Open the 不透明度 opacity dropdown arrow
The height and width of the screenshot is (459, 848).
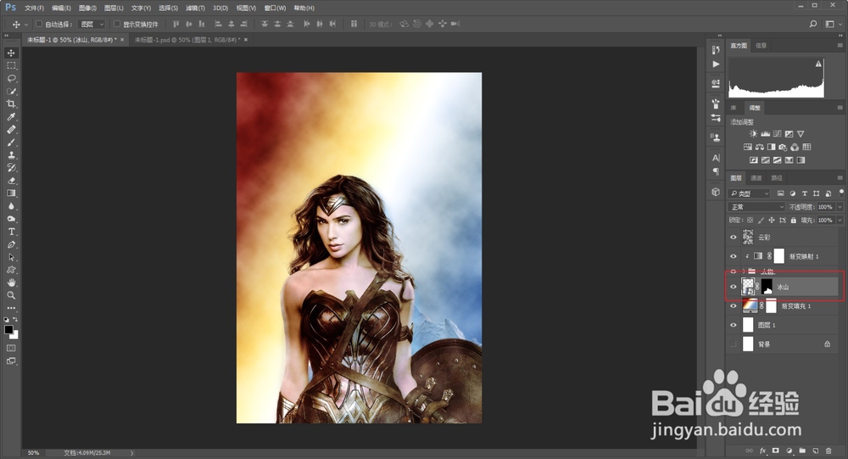pos(840,207)
